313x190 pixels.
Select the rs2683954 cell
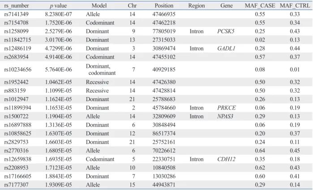click(x=17, y=57)
